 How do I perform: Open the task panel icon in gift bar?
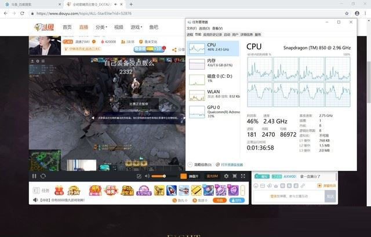36,191
